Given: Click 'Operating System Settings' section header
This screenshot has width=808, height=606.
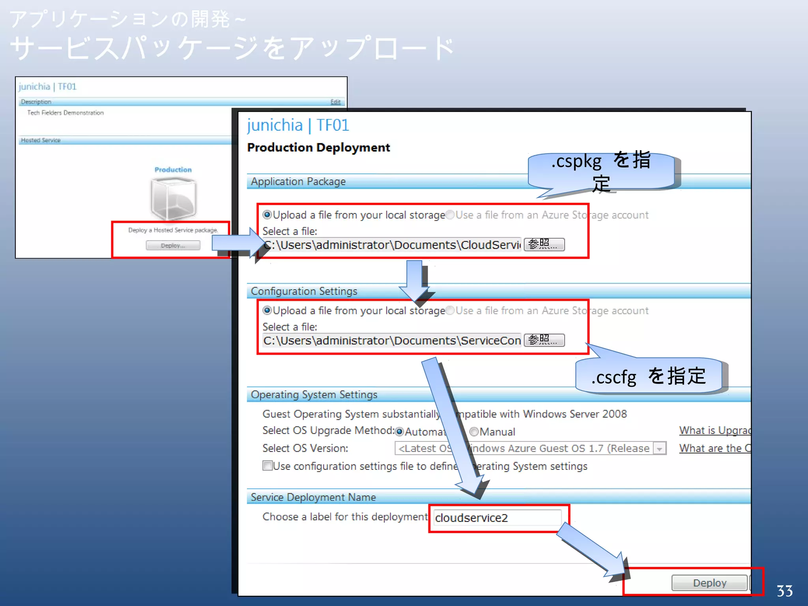Looking at the screenshot, I should pos(314,395).
